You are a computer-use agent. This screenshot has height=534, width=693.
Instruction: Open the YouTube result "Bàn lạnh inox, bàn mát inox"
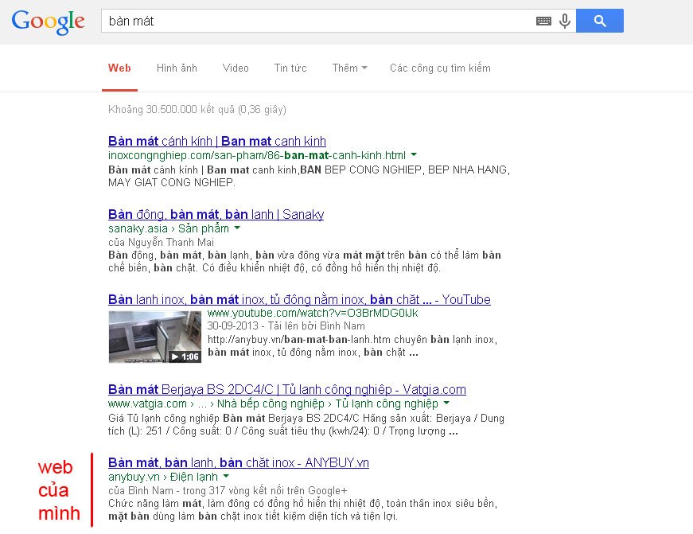tap(299, 300)
